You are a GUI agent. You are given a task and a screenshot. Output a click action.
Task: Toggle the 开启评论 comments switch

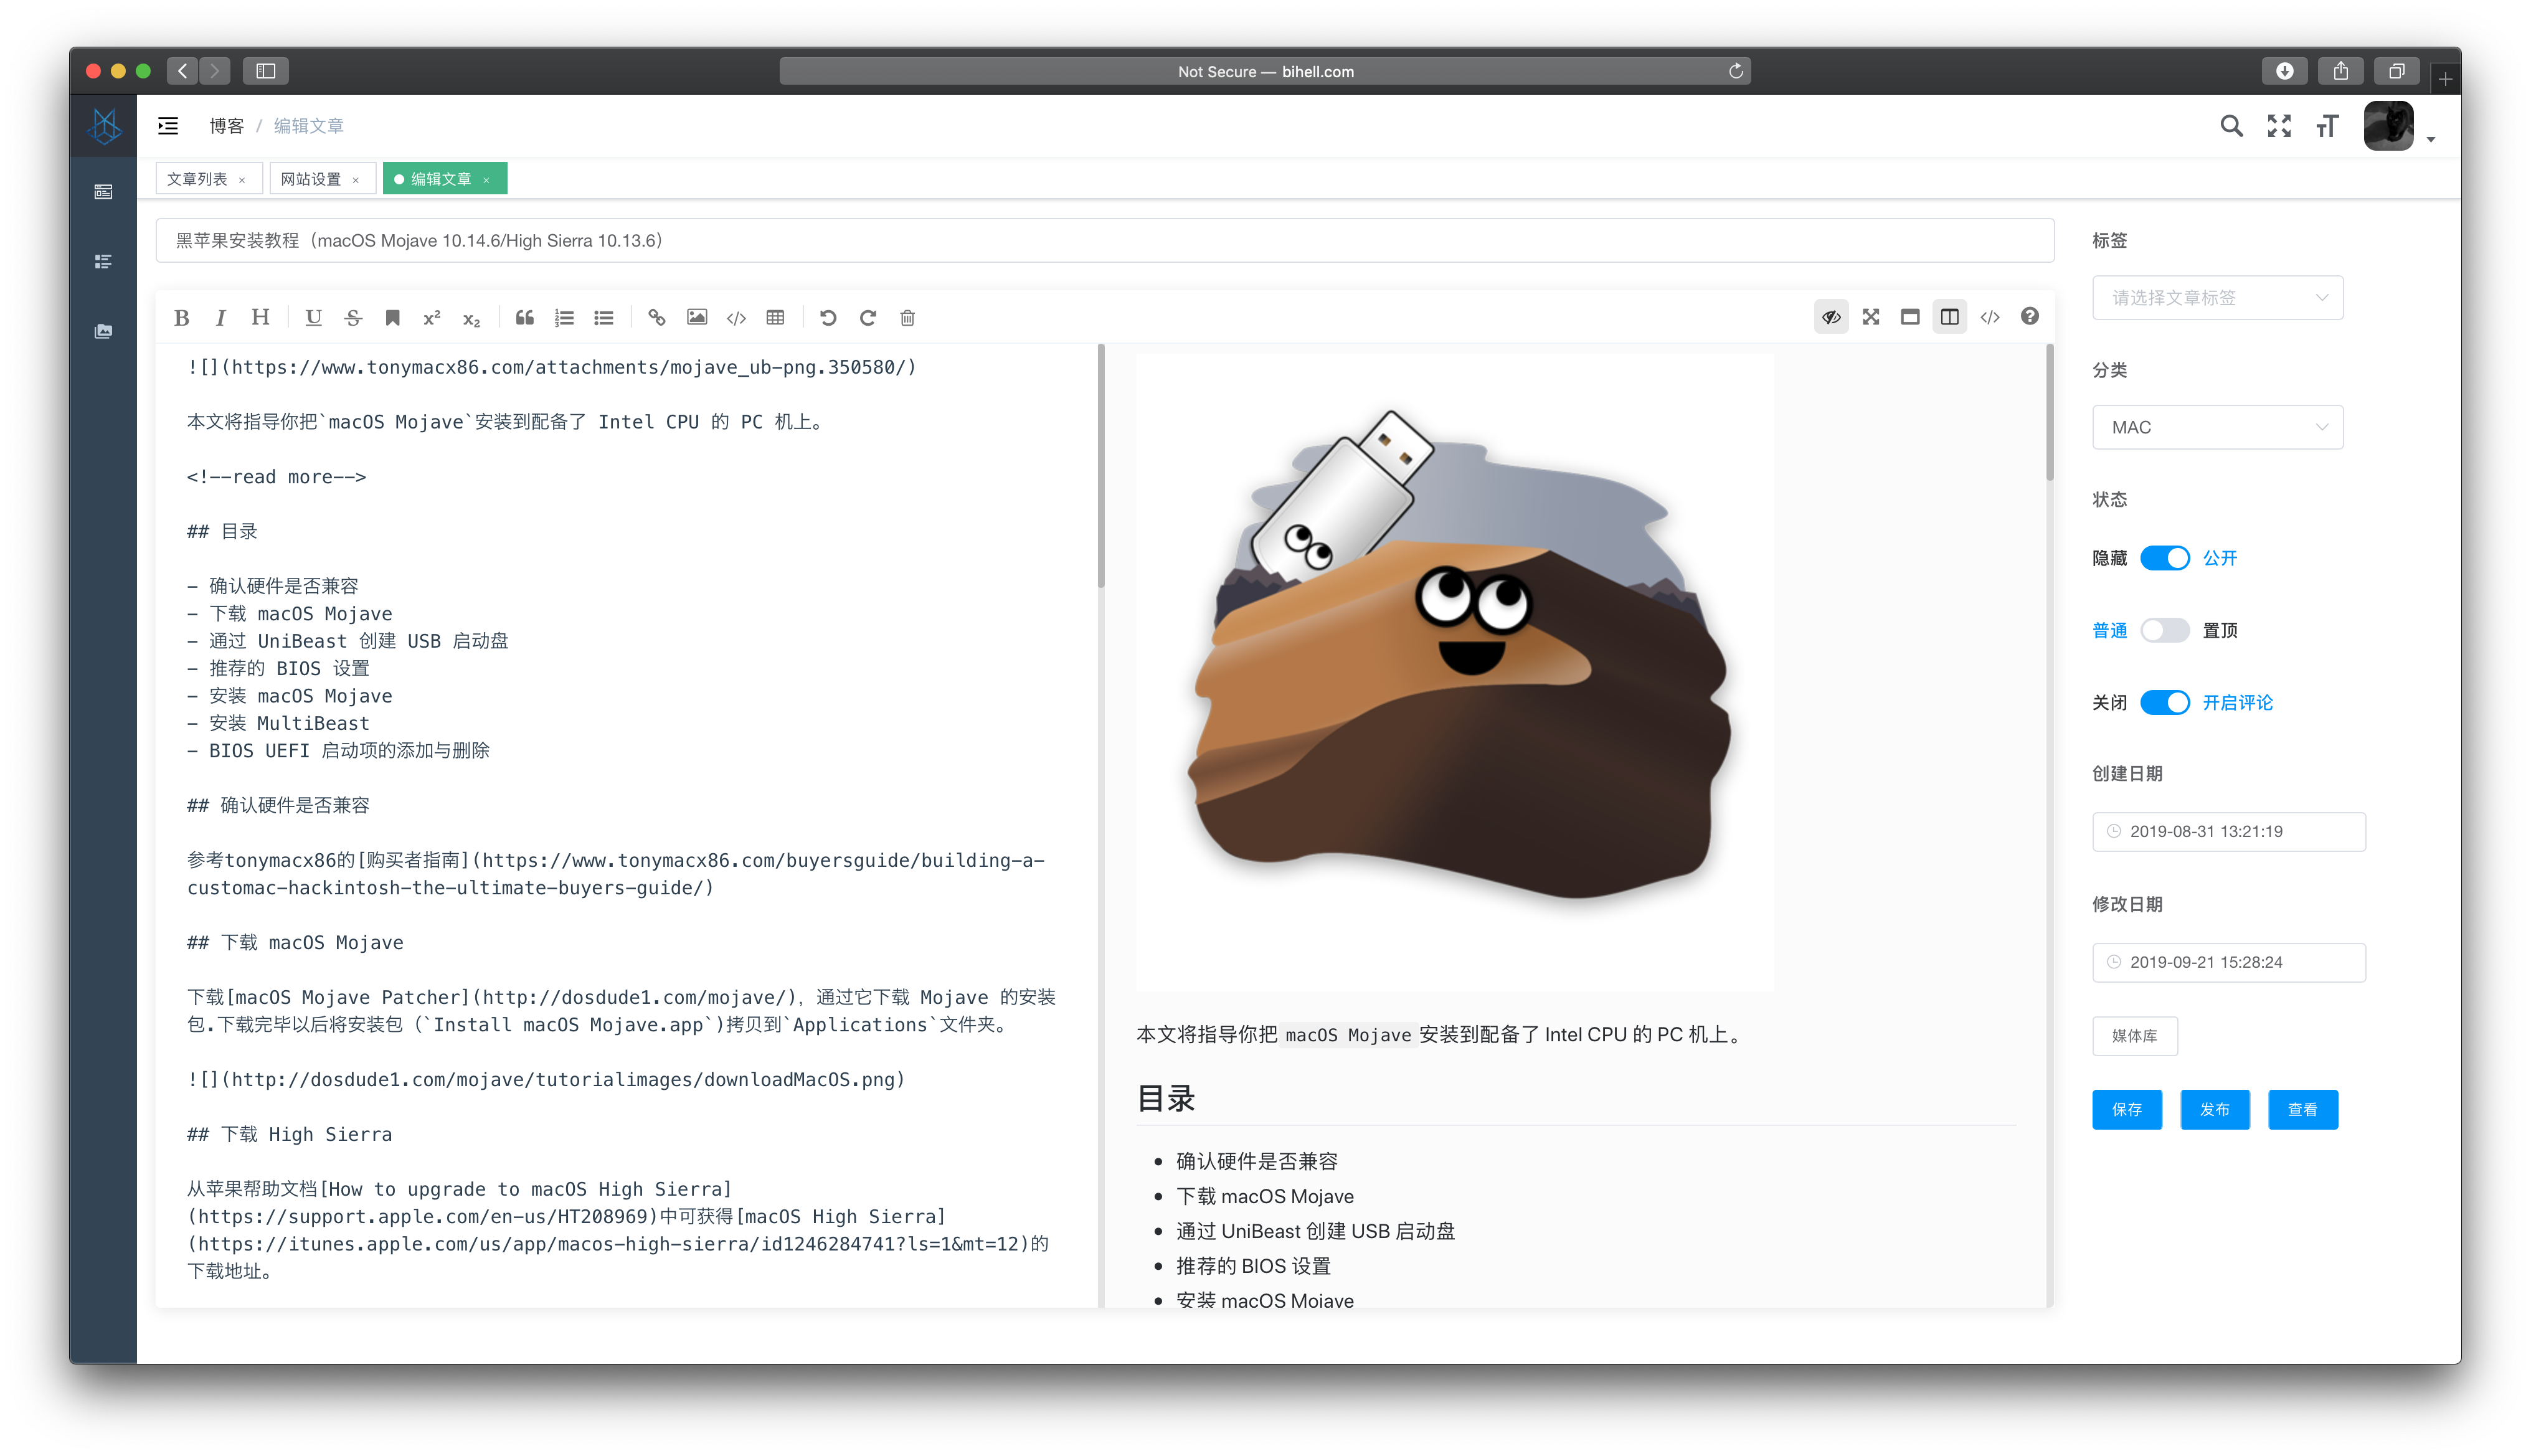click(2164, 702)
